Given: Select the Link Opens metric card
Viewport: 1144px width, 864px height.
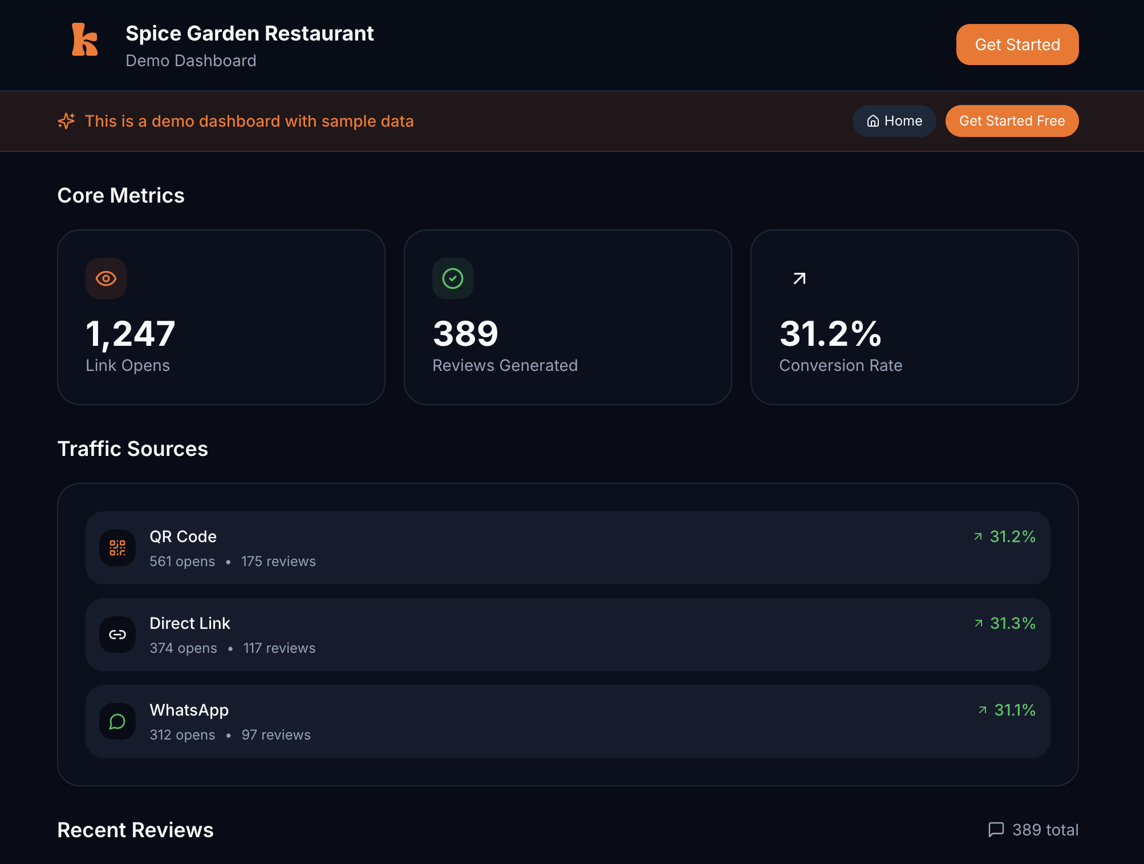Looking at the screenshot, I should click(x=221, y=317).
